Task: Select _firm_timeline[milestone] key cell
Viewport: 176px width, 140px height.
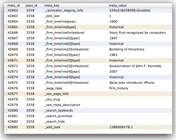Action: (64, 33)
